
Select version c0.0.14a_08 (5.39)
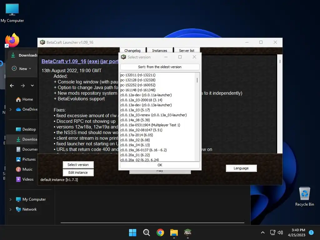[157, 120]
